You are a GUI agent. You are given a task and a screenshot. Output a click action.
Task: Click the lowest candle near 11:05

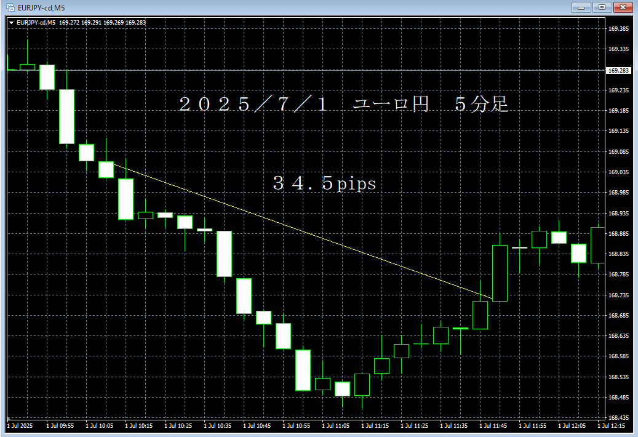click(x=343, y=388)
